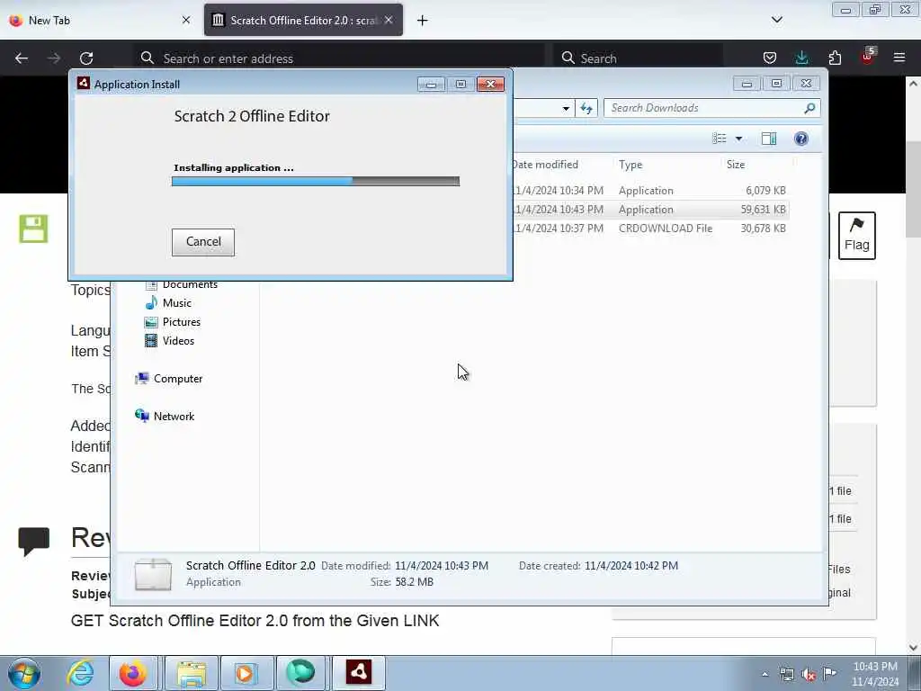Select Network in navigation pane
Image resolution: width=921 pixels, height=691 pixels.
point(165,417)
